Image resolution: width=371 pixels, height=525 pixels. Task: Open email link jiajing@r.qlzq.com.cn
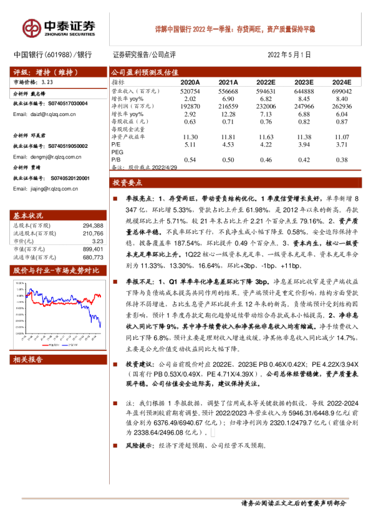tap(54, 189)
